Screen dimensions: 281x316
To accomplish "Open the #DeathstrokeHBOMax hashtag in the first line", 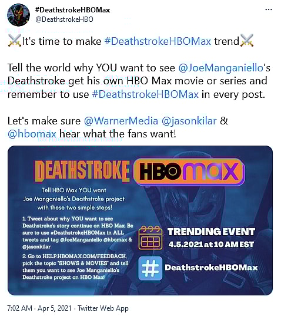I will coord(158,41).
